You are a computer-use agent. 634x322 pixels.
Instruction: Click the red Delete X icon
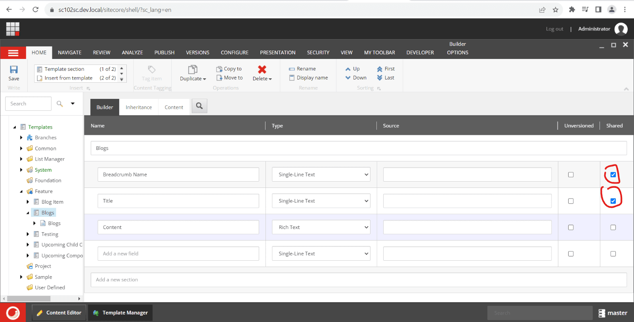[x=262, y=70]
